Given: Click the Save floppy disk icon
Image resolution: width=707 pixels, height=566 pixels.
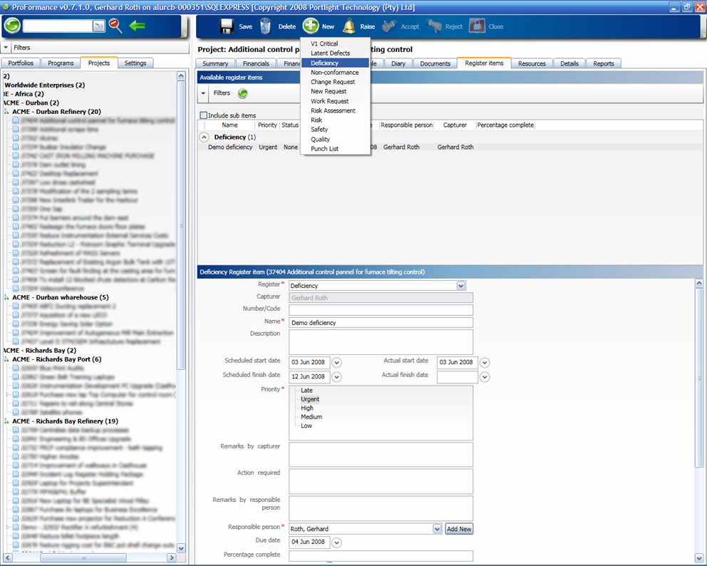Looking at the screenshot, I should [227, 26].
